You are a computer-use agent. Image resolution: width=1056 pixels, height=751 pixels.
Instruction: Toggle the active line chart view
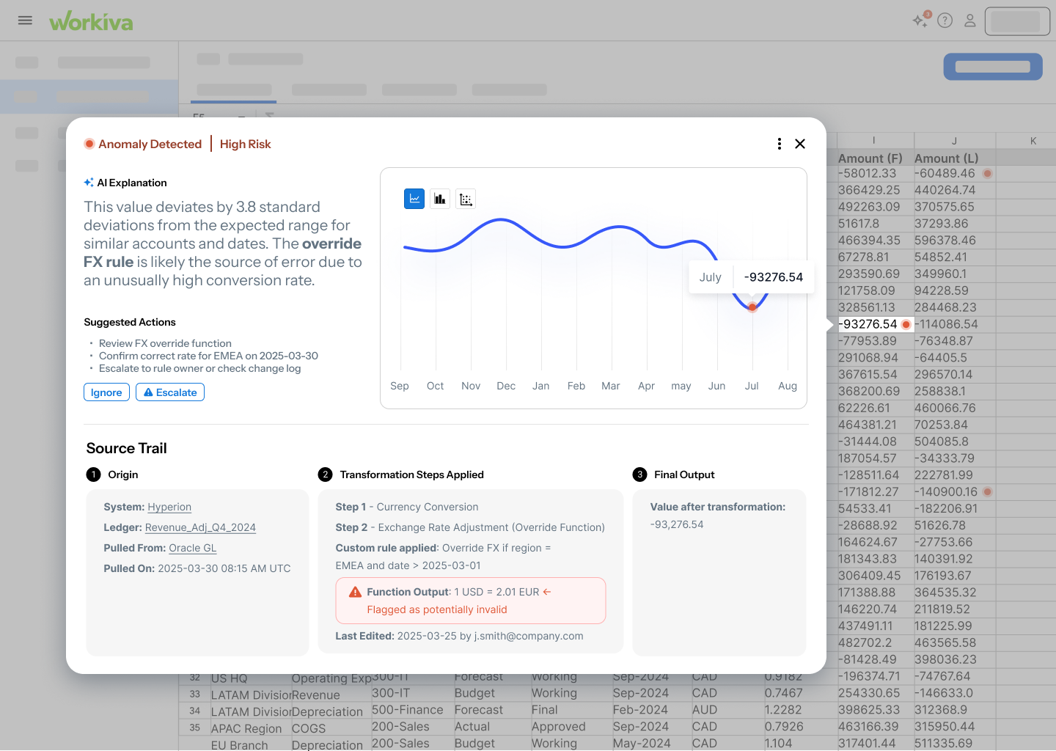414,198
